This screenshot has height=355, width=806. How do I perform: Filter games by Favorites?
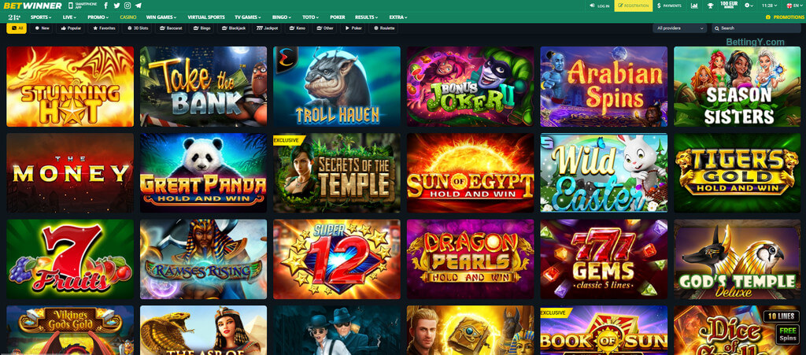pyautogui.click(x=104, y=28)
